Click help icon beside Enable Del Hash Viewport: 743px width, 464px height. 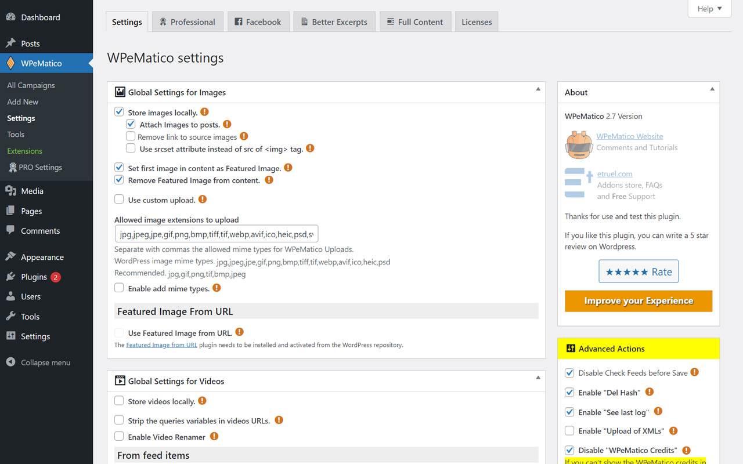pos(650,392)
